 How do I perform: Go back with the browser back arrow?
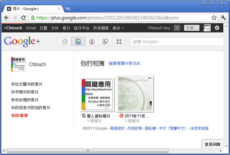coord(7,18)
